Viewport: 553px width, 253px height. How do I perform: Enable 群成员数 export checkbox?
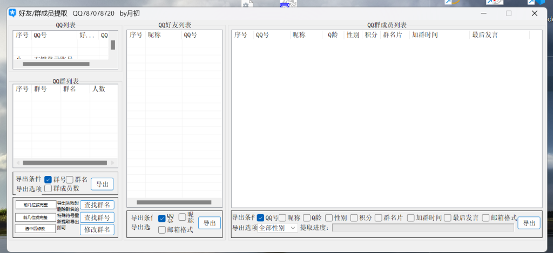pyautogui.click(x=48, y=188)
